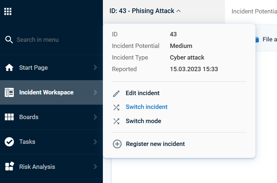Click the plus circle register icon
The image size is (277, 183).
pyautogui.click(x=117, y=144)
